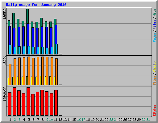Select the green Hits bar for day 2

14,20
